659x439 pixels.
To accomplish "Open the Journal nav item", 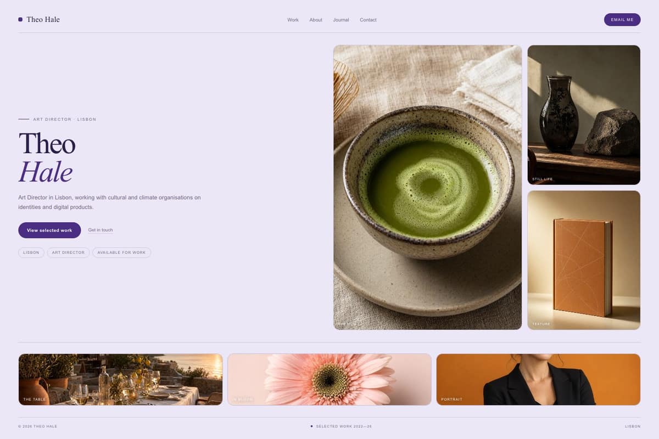I will [x=341, y=20].
